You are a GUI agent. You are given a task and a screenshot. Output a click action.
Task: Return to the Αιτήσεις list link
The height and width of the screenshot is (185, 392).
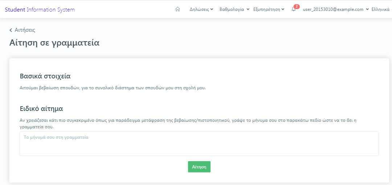pyautogui.click(x=25, y=30)
